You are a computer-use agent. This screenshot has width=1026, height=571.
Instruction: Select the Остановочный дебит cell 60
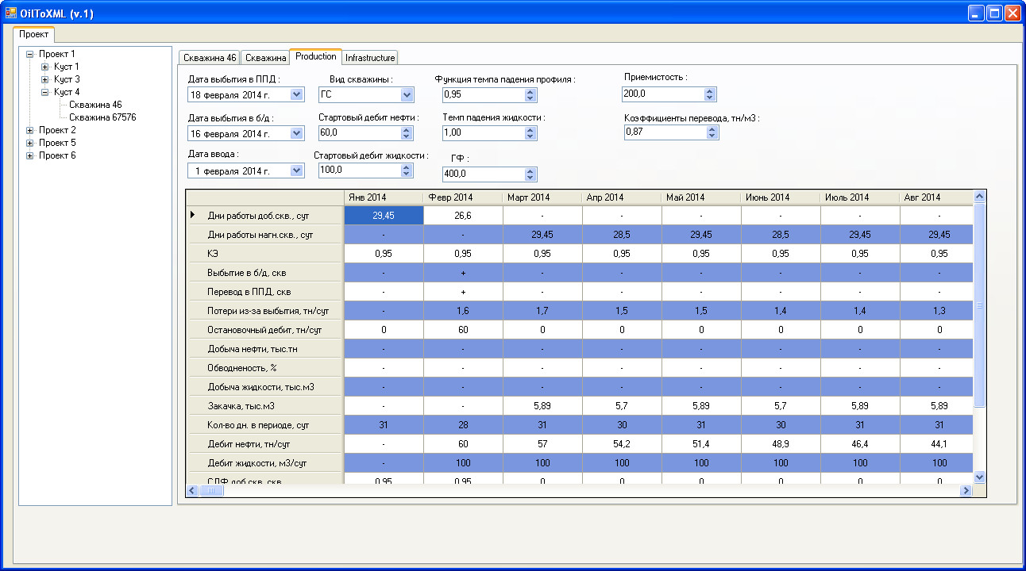tap(463, 329)
